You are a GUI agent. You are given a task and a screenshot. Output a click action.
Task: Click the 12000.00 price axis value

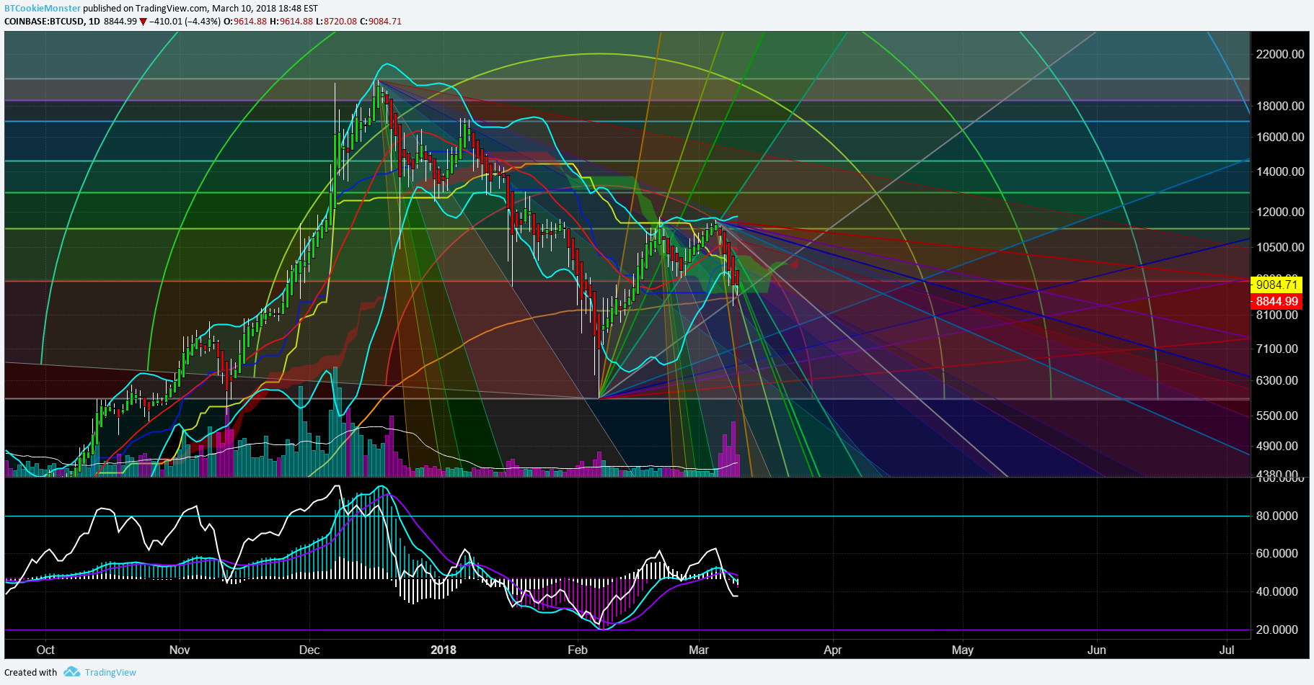[1279, 212]
